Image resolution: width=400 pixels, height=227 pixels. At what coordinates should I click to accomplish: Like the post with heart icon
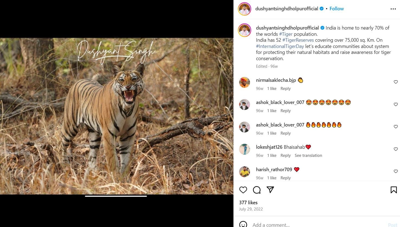point(243,190)
